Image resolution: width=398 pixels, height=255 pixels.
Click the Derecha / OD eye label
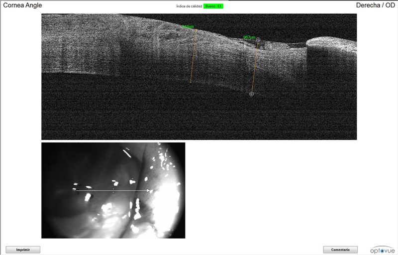pos(375,5)
